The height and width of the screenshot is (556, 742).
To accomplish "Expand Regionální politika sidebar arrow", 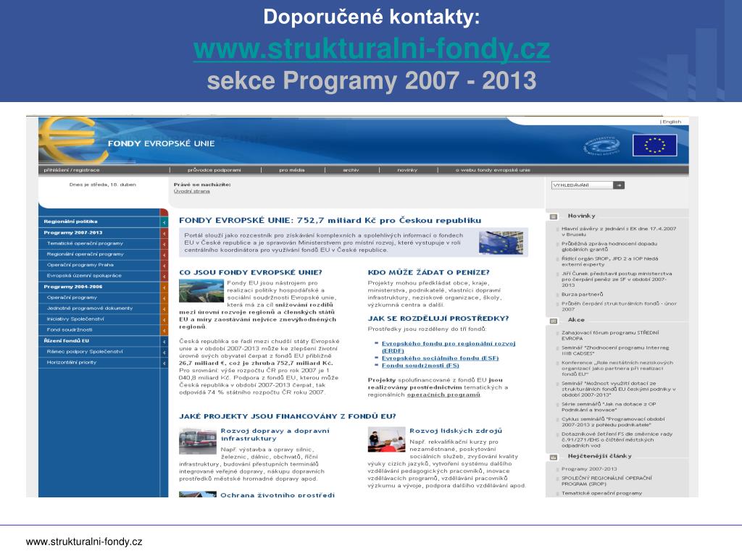I will click(164, 222).
